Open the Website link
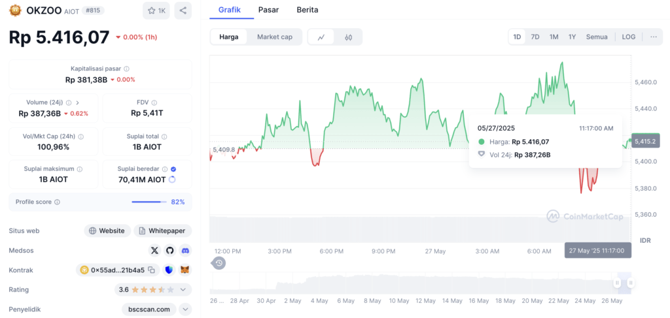Image resolution: width=670 pixels, height=318 pixels. click(x=107, y=231)
